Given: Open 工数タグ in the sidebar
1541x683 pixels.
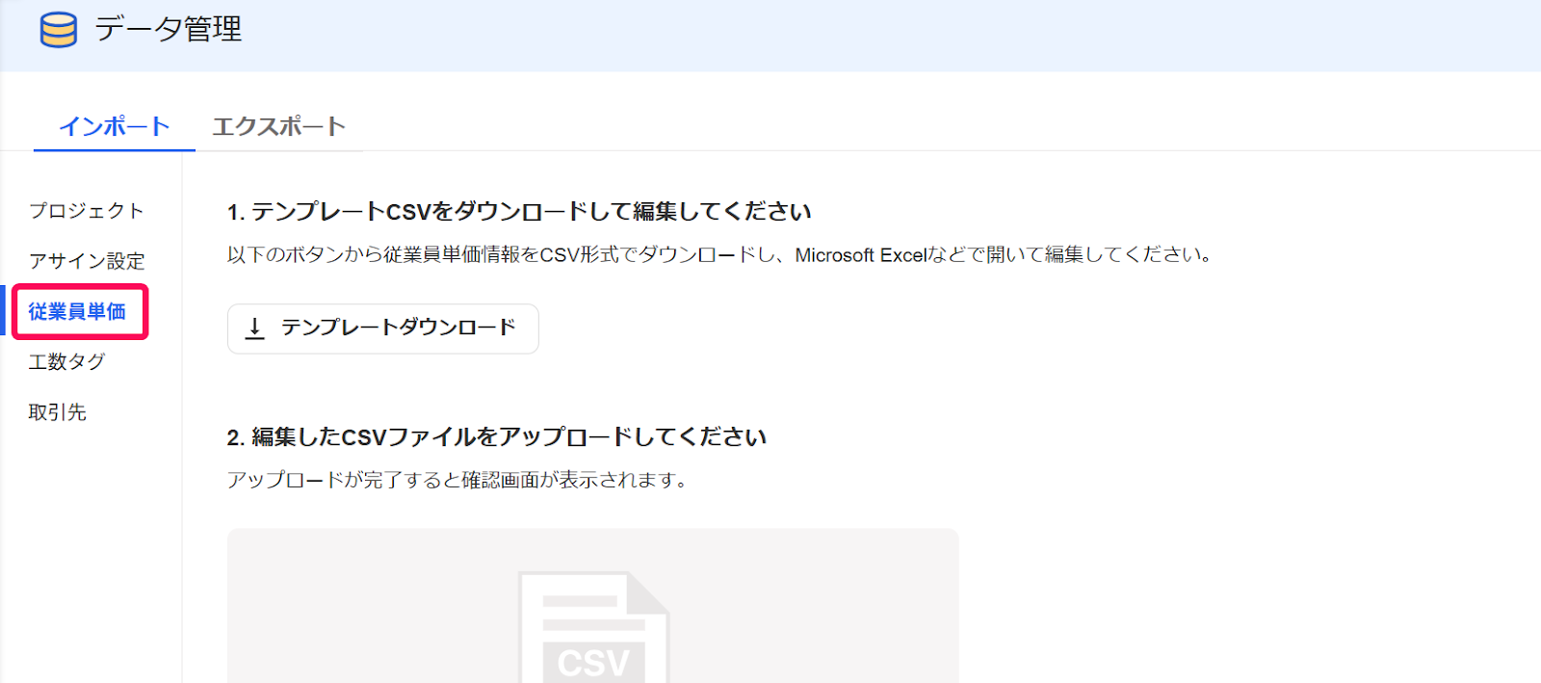Looking at the screenshot, I should tap(66, 361).
